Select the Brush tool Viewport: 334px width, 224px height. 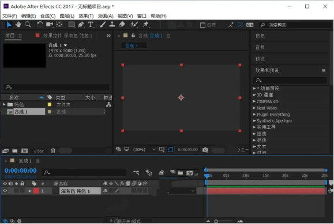pyautogui.click(x=103, y=25)
